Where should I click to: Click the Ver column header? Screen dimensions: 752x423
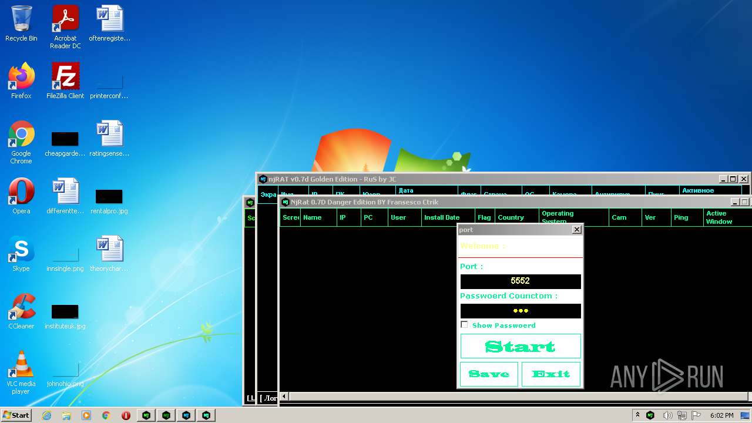656,217
